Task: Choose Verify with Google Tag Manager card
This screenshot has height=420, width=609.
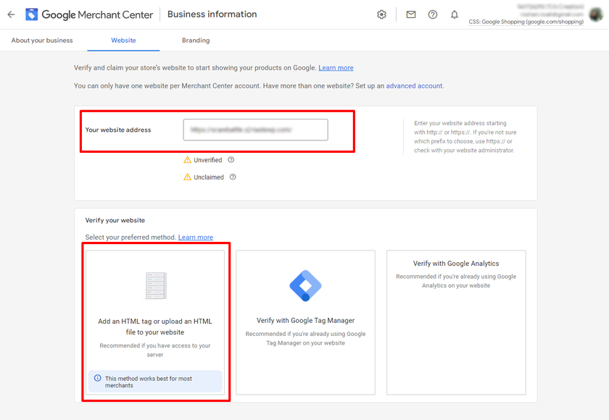Action: (306, 323)
